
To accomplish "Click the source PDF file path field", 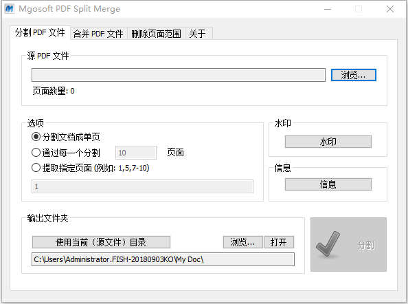I will click(x=179, y=75).
